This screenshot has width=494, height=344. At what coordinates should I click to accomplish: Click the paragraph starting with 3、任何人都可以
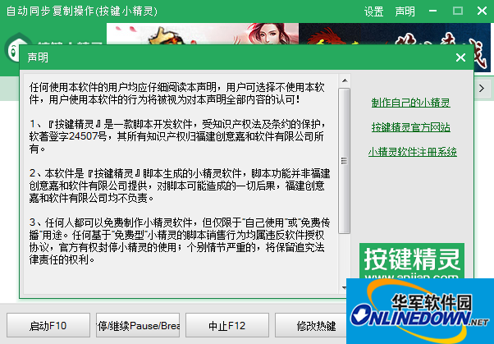(x=180, y=241)
